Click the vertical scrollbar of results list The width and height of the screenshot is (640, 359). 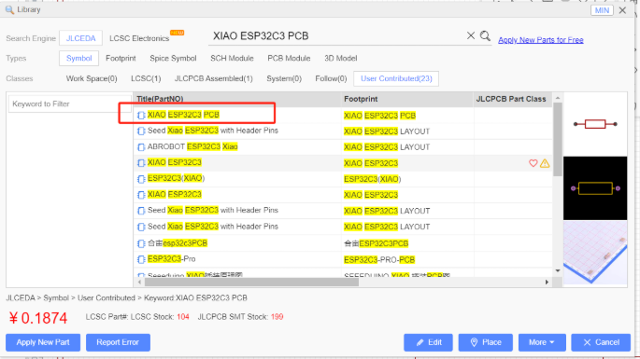(x=558, y=139)
